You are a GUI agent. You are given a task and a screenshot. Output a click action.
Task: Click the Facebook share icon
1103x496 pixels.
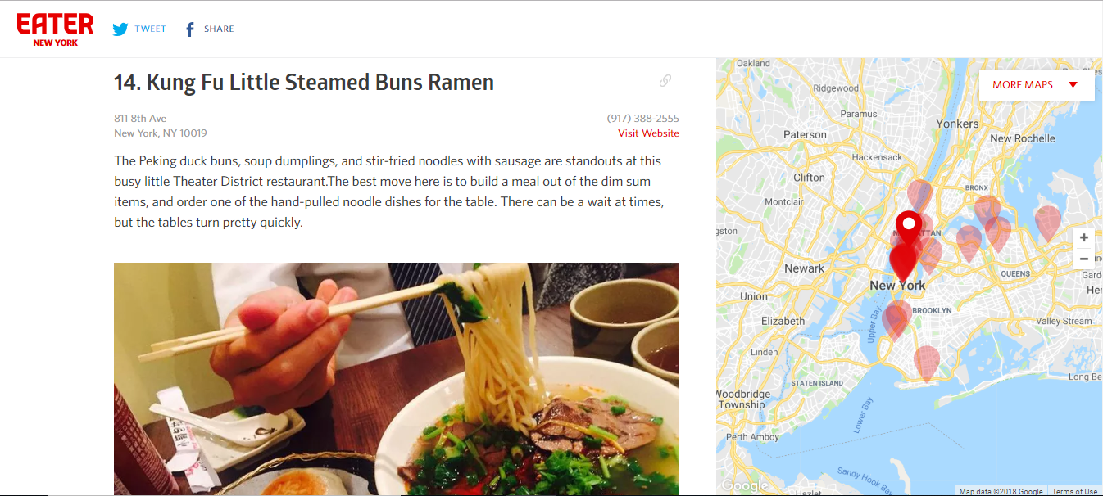point(189,29)
